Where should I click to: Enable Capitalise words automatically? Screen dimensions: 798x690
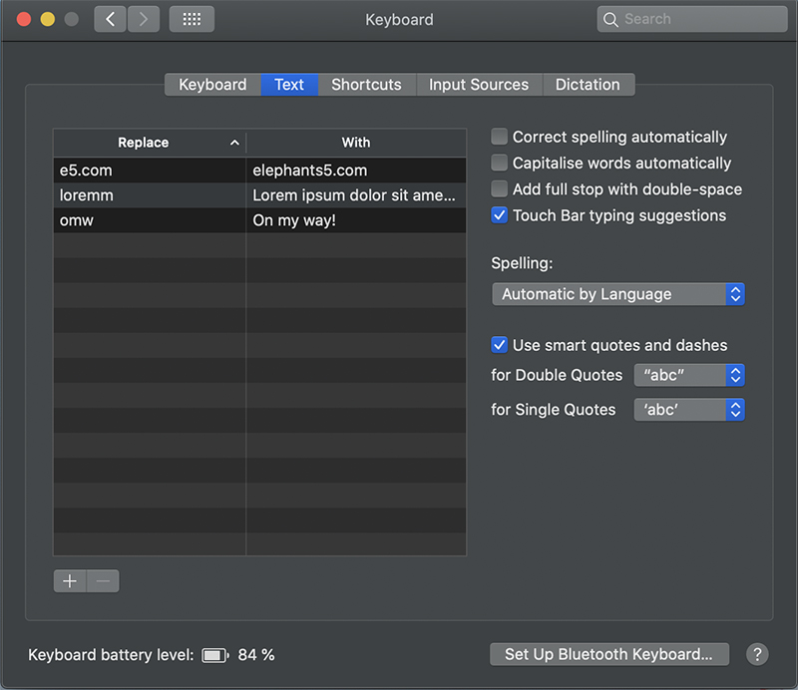tap(500, 164)
